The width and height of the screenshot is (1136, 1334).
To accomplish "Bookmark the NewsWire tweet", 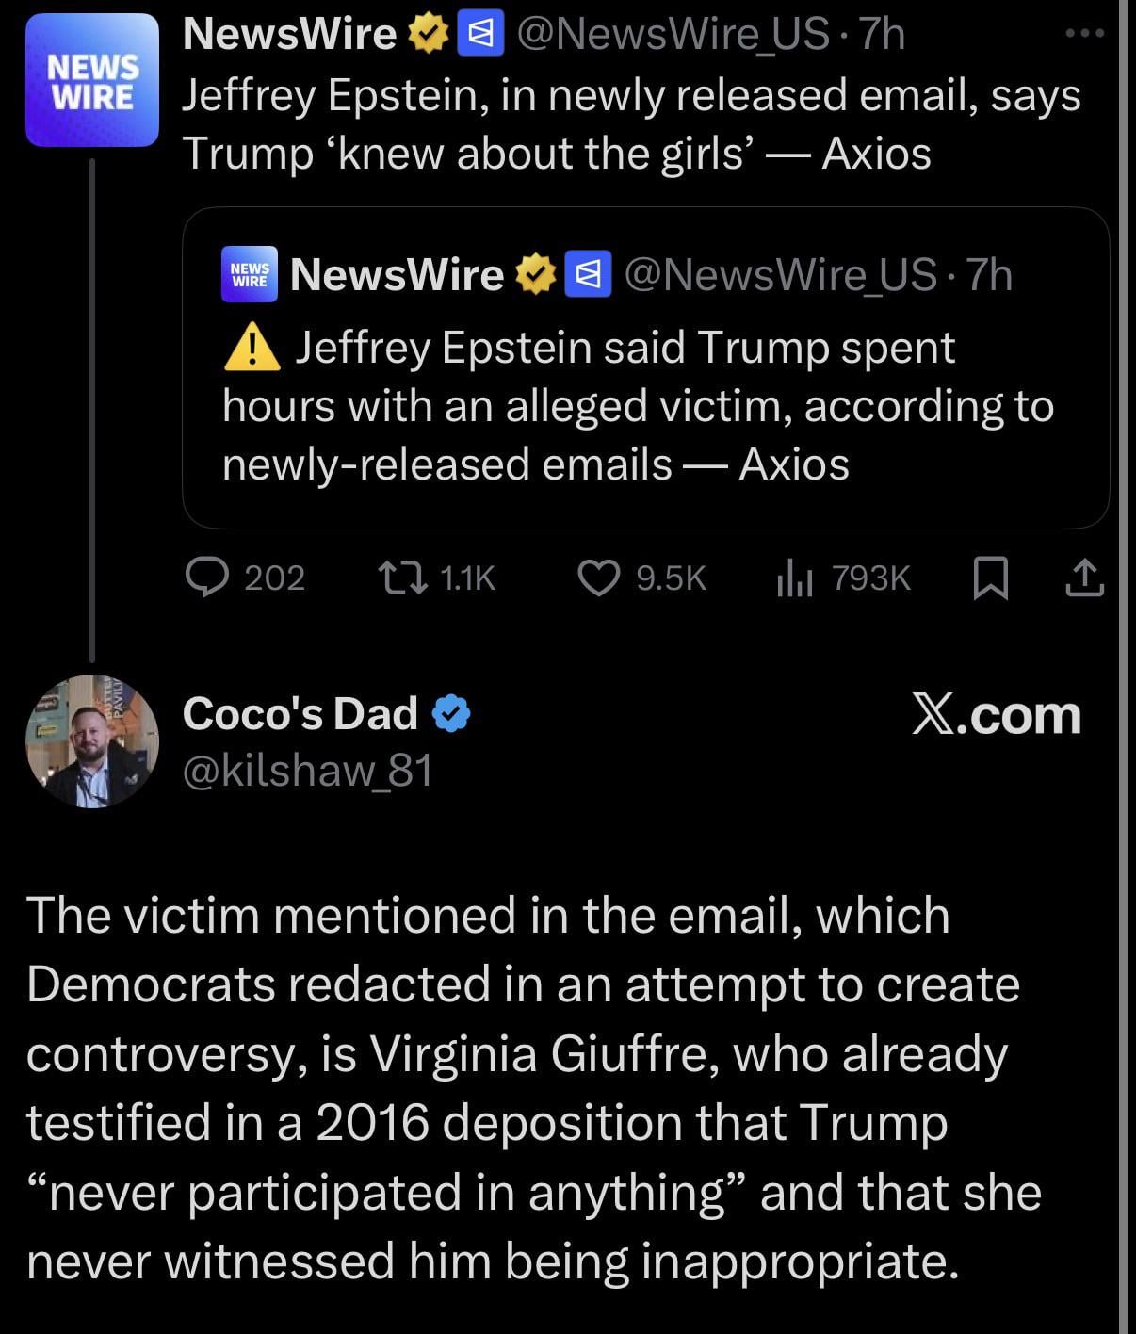I will click(990, 578).
